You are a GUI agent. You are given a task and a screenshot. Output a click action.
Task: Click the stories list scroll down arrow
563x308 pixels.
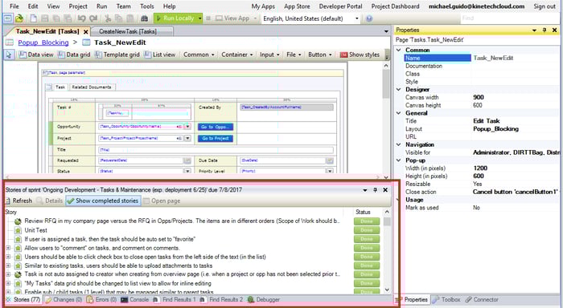pyautogui.click(x=387, y=290)
